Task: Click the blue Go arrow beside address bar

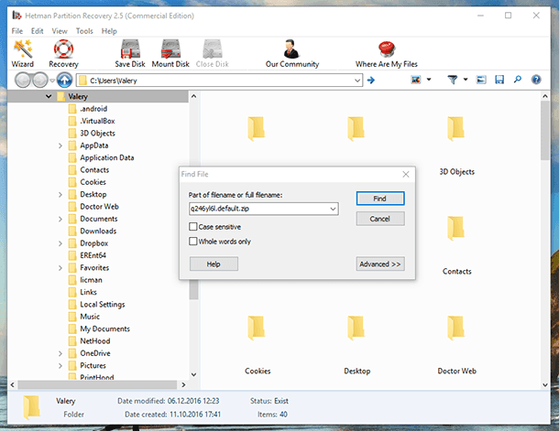Action: coord(371,81)
